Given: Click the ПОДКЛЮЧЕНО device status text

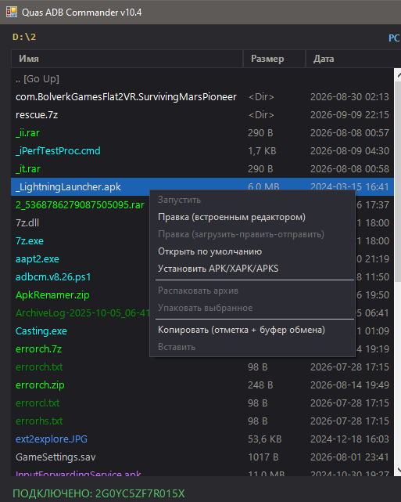Looking at the screenshot, I should coord(98,493).
